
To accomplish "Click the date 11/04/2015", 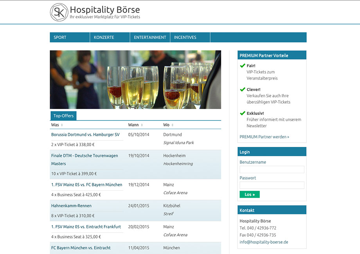I will (x=139, y=248).
